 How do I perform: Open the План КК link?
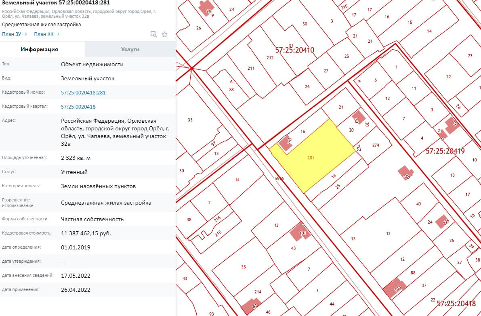[x=46, y=34]
